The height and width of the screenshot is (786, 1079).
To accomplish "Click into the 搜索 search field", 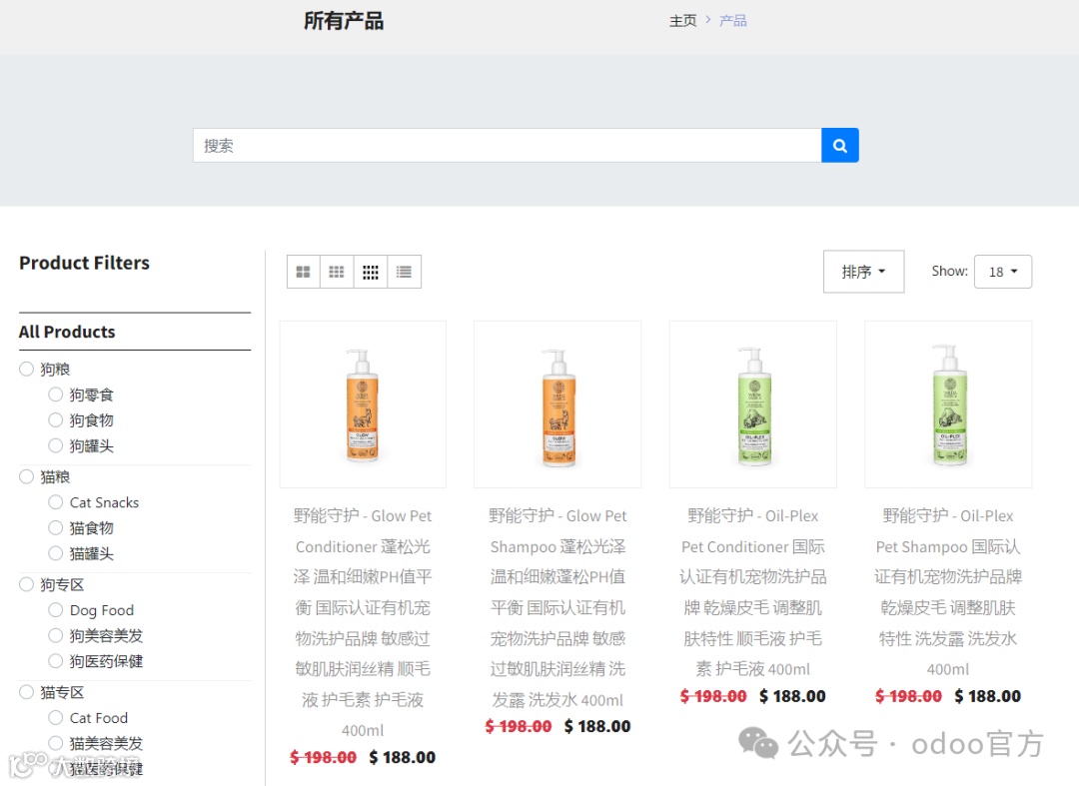I will coord(508,145).
